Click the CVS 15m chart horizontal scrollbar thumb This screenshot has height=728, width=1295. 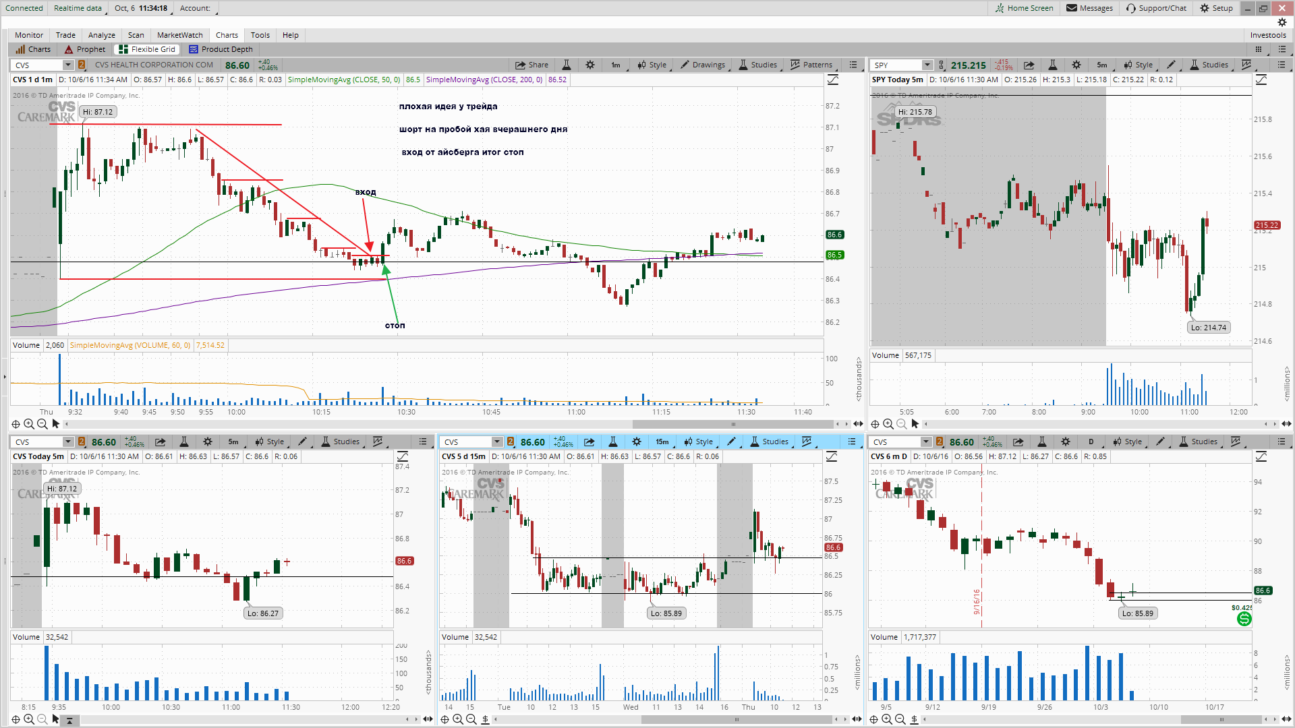coord(737,719)
